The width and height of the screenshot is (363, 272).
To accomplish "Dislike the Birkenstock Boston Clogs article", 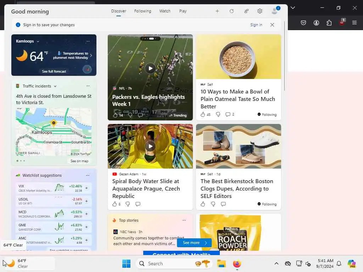I will click(x=213, y=204).
